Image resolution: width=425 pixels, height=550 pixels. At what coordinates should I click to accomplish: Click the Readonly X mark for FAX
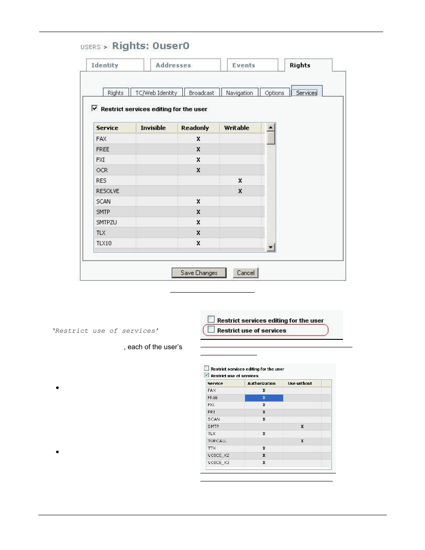198,139
